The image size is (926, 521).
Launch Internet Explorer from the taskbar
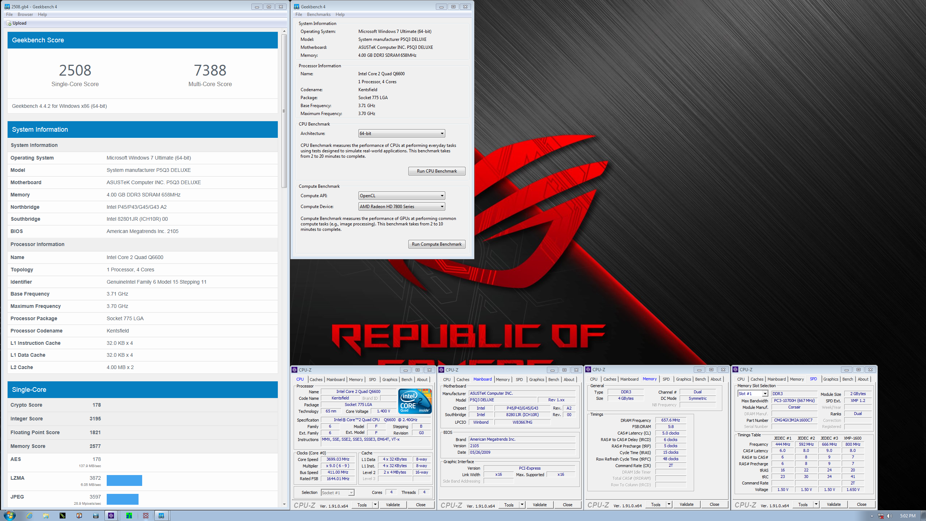(29, 516)
